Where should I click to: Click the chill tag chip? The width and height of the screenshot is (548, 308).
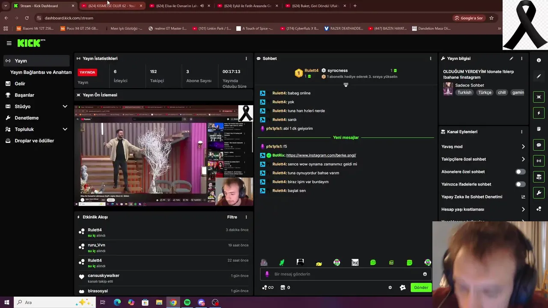coord(502,92)
